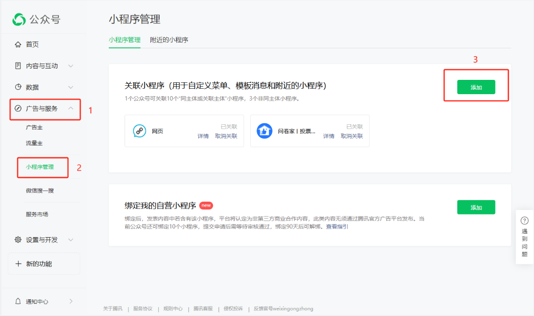The width and height of the screenshot is (534, 316).
Task: Open 详情 for the 问卷家 mini program
Action: tap(329, 136)
